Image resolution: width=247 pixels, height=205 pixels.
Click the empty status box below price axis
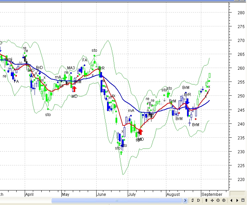coord(238,194)
